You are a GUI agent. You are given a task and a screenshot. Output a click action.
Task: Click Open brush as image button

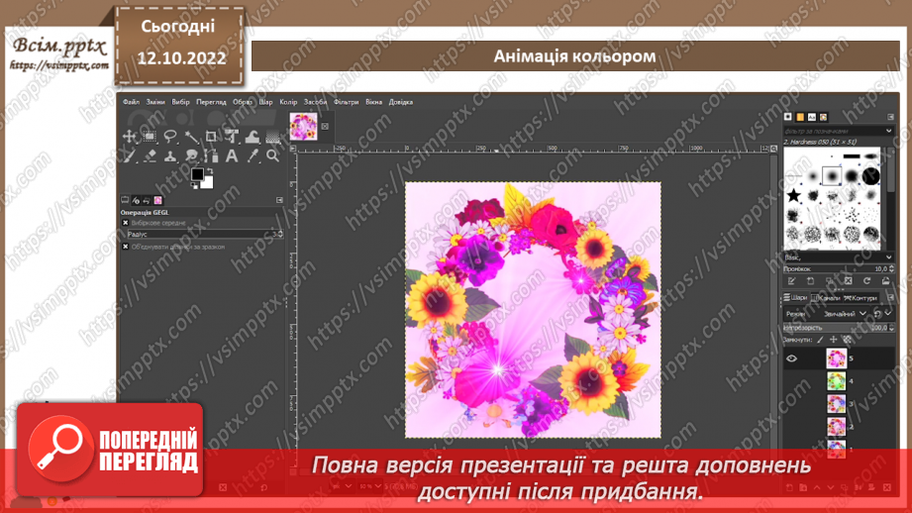(x=885, y=281)
